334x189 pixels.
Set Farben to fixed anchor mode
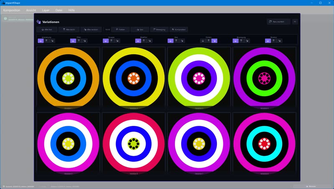point(203,41)
